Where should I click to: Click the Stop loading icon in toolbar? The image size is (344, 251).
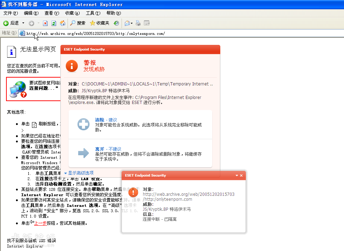click(45, 23)
